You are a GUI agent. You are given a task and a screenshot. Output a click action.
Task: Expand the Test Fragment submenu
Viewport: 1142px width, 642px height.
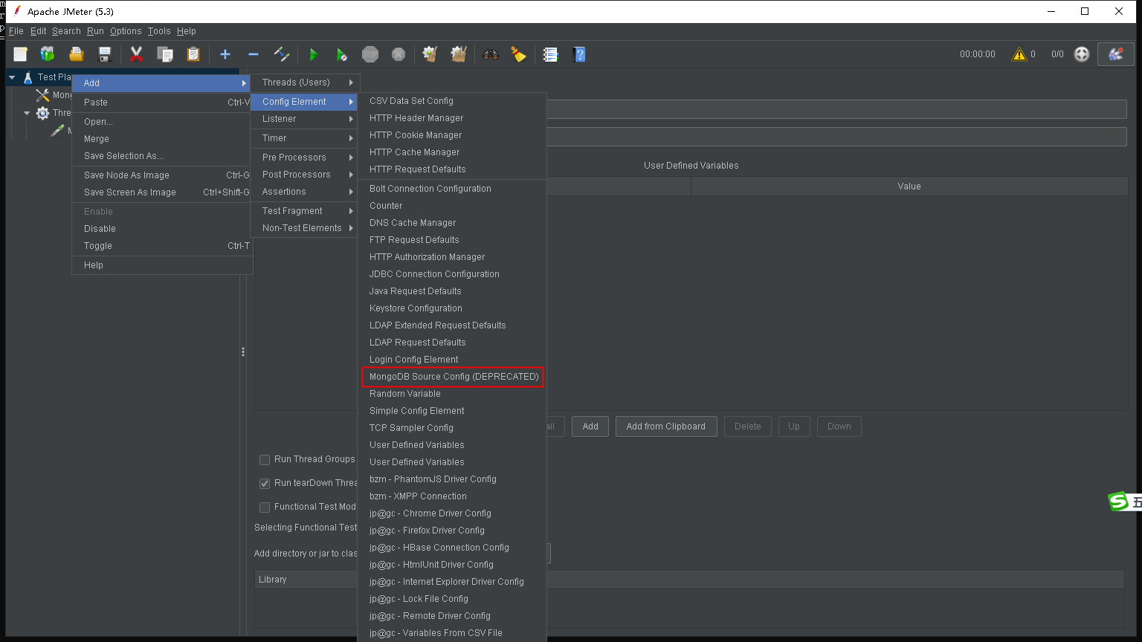(x=305, y=211)
